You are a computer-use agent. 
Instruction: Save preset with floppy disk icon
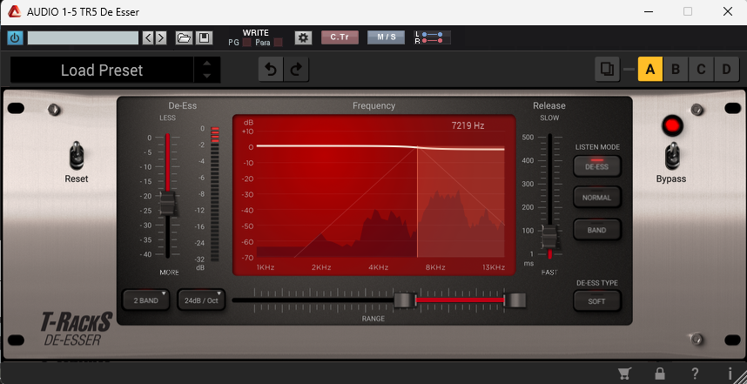point(204,37)
